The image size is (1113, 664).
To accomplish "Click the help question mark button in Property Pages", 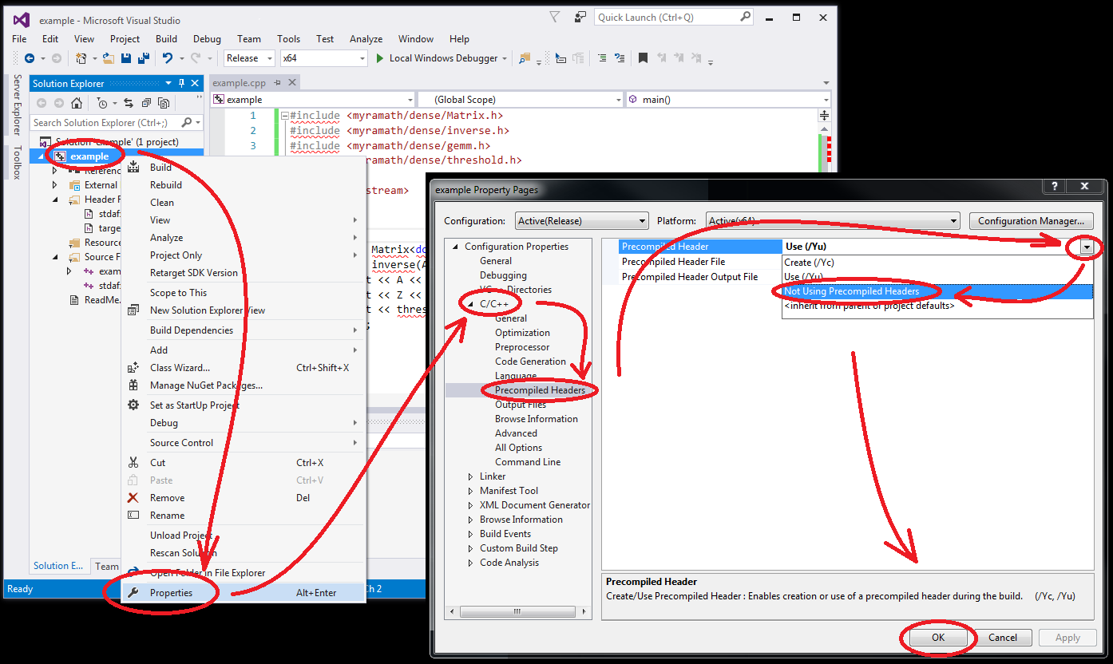I will pyautogui.click(x=1054, y=186).
